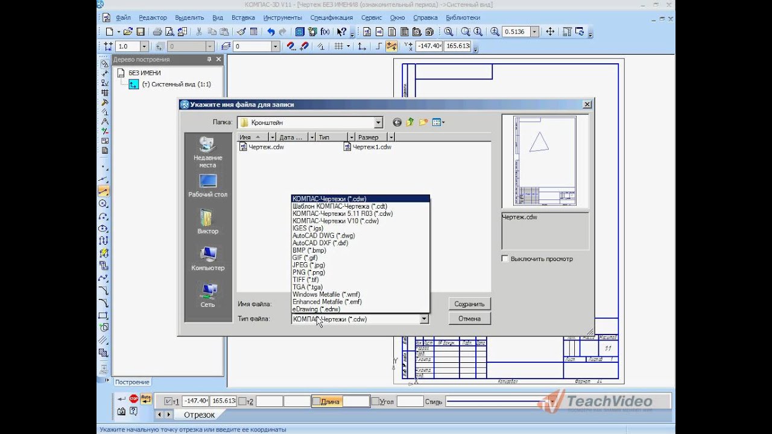Click the Paste clipboard icon
This screenshot has height=434, width=772.
[224, 32]
